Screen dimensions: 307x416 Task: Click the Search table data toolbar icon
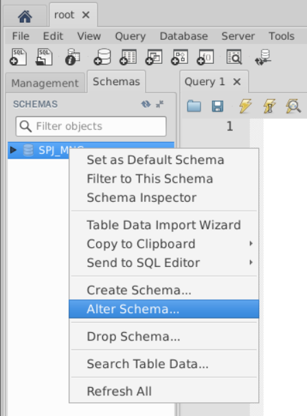(x=234, y=57)
